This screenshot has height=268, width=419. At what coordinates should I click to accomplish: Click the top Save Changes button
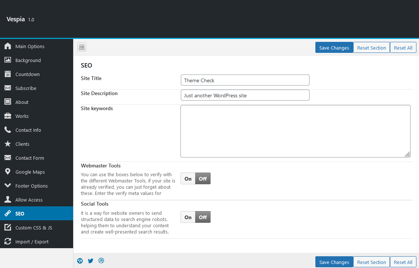pos(334,48)
